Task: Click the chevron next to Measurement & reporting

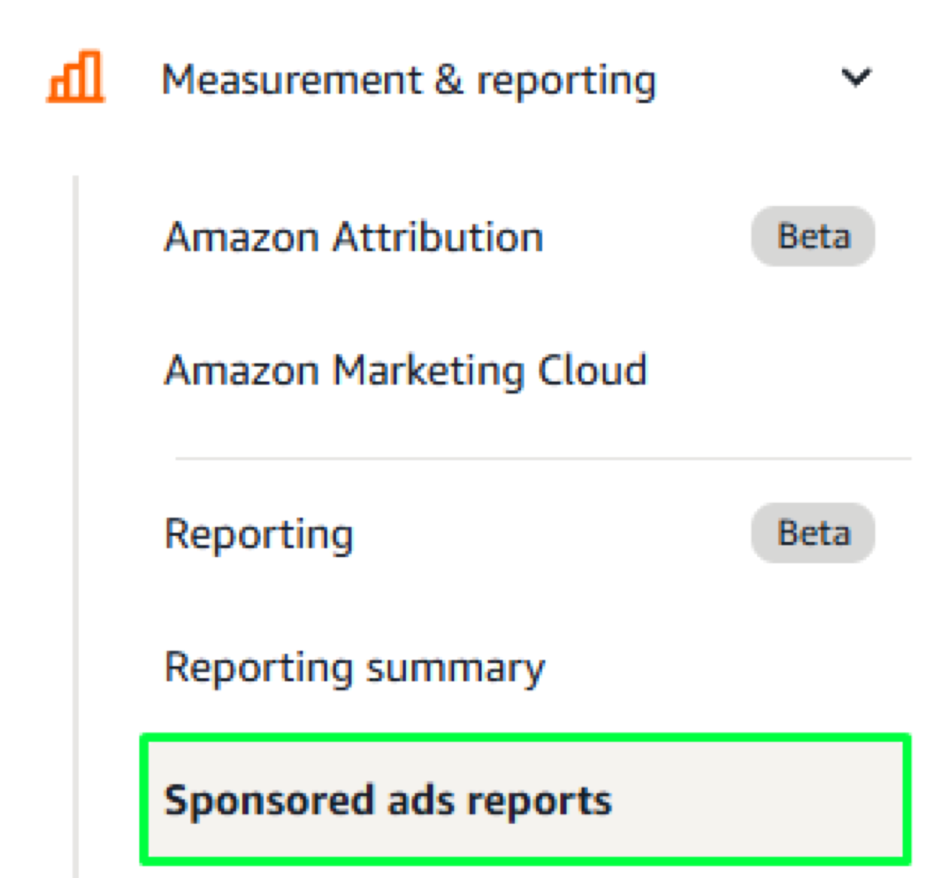Action: (x=854, y=77)
